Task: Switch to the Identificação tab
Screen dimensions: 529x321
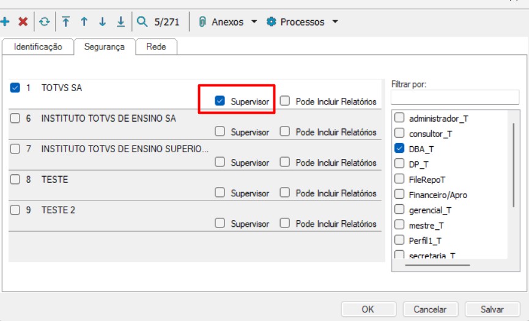Action: [38, 47]
